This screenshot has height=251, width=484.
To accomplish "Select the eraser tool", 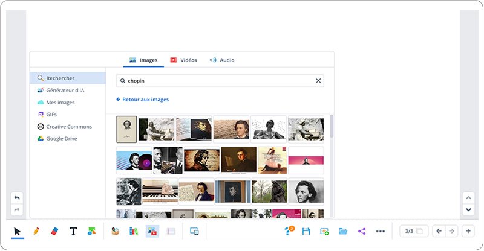I will (x=54, y=231).
